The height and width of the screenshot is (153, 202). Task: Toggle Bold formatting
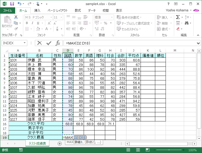[x=27, y=23]
